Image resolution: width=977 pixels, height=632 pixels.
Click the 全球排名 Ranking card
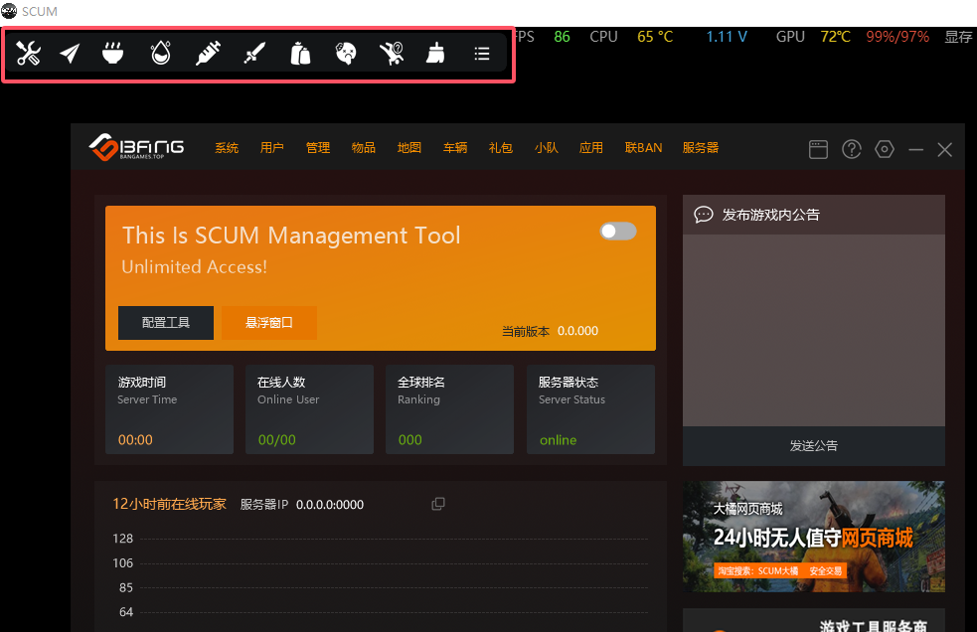[450, 409]
